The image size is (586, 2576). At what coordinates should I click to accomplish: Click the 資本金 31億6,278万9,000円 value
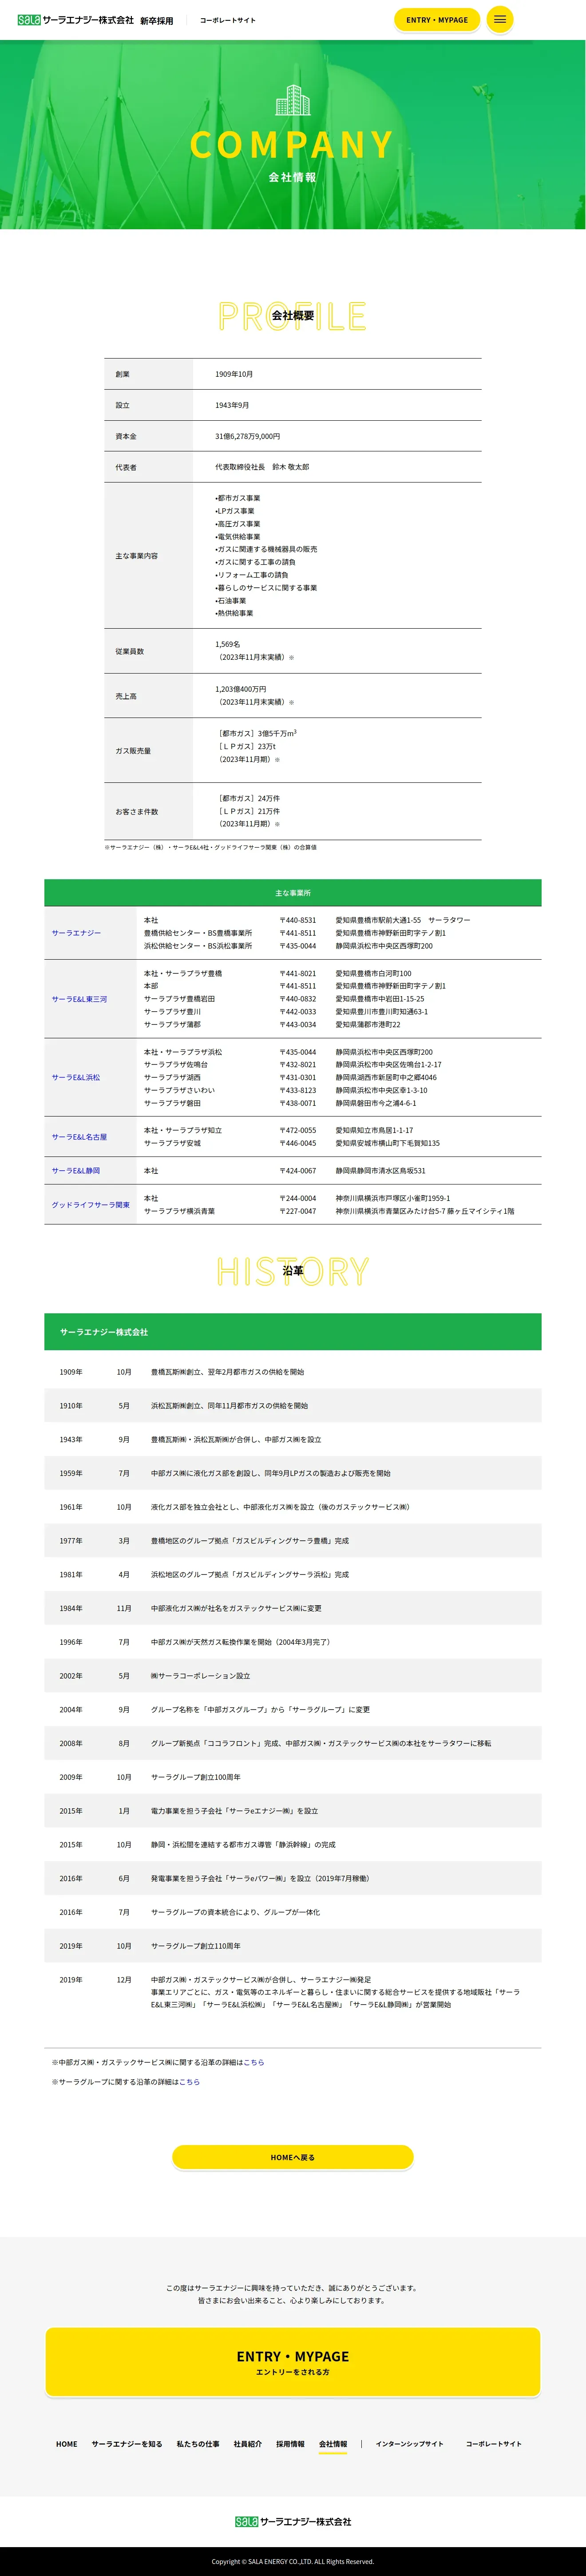point(248,436)
